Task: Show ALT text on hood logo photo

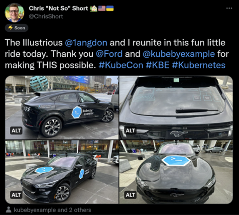Action: click(x=130, y=195)
